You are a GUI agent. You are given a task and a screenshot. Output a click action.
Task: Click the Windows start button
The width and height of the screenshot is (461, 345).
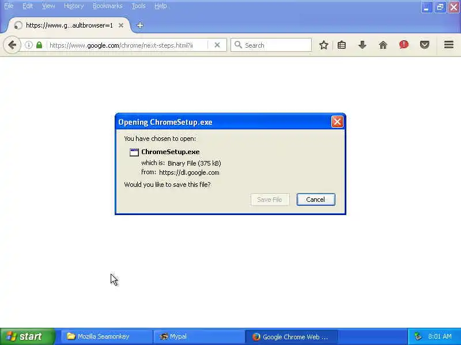pos(27,336)
